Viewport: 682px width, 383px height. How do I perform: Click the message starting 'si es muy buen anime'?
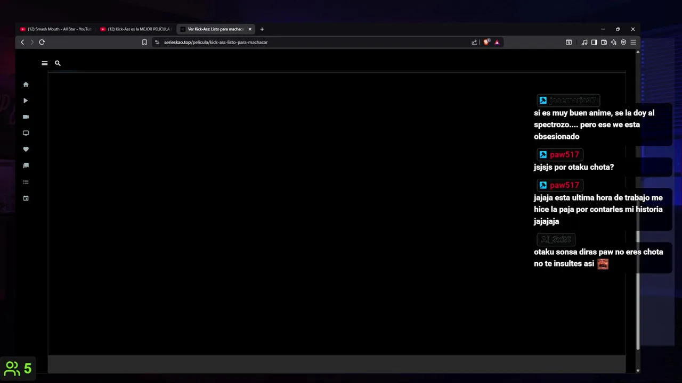(594, 124)
